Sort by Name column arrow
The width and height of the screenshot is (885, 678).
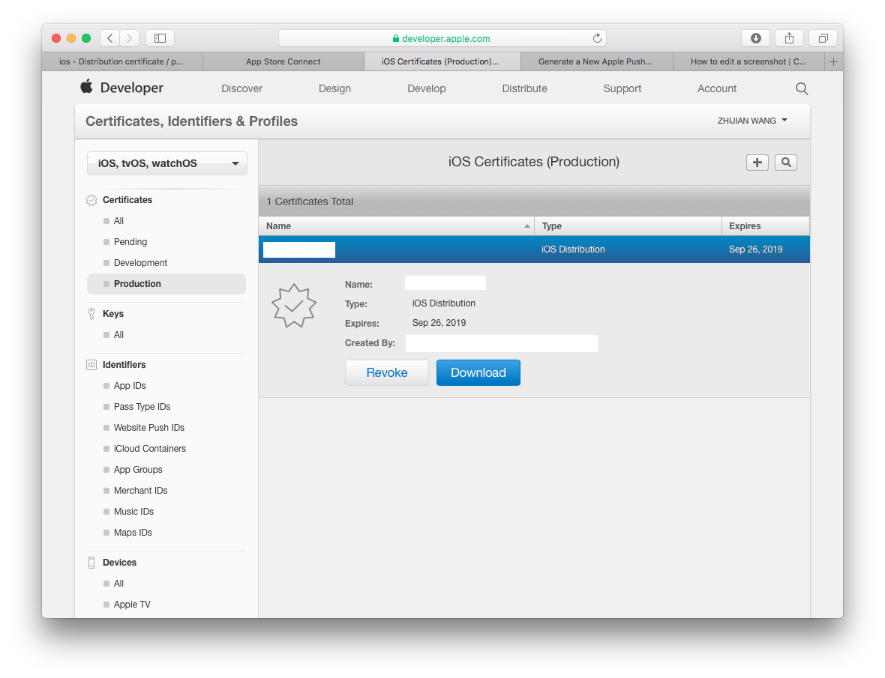pyautogui.click(x=526, y=226)
